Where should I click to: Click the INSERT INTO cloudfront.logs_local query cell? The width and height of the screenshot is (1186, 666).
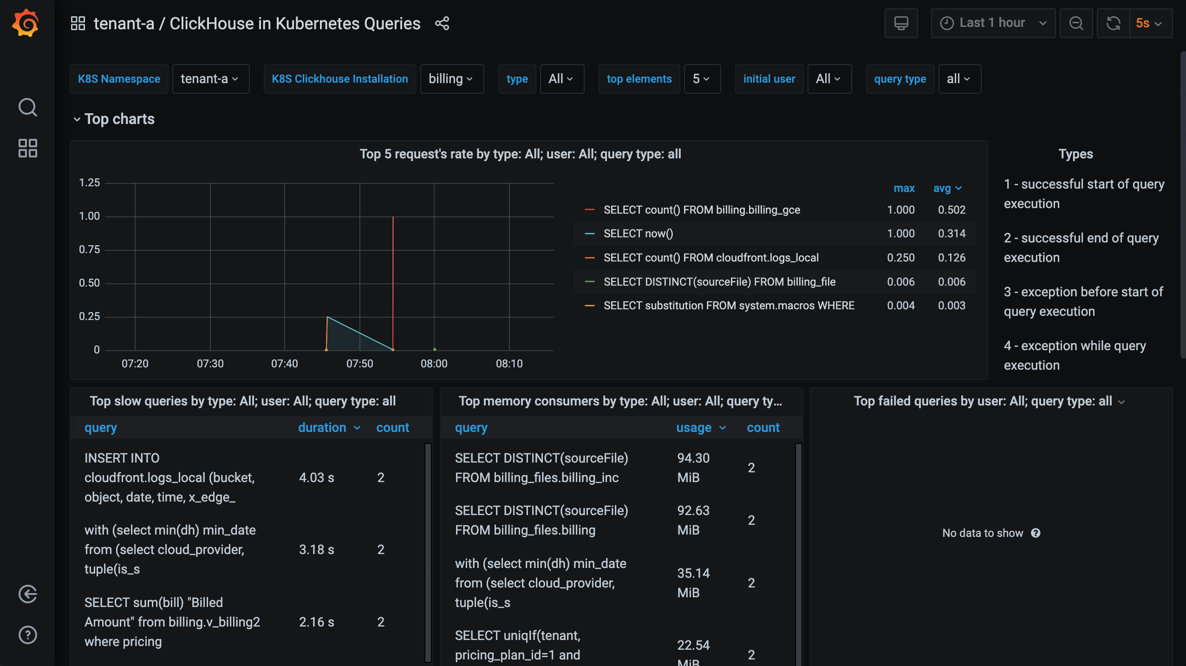pos(169,478)
